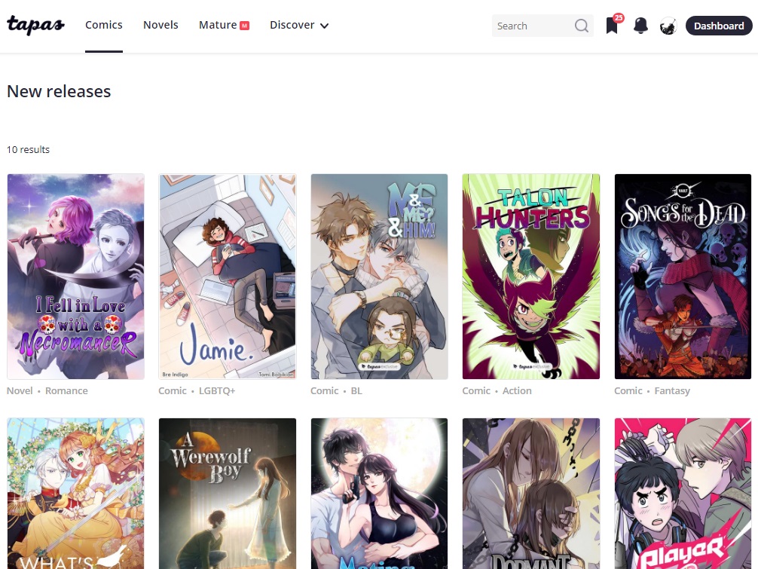Click the Romance genre label
This screenshot has width=758, height=569.
coord(66,390)
